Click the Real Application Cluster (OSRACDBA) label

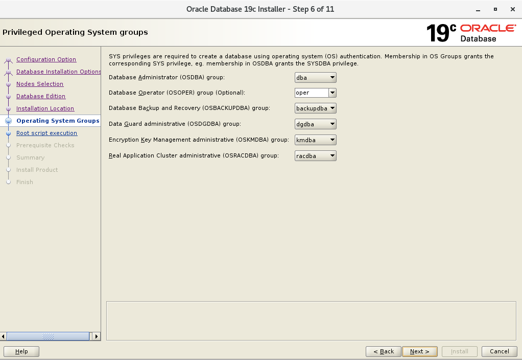[x=194, y=155]
